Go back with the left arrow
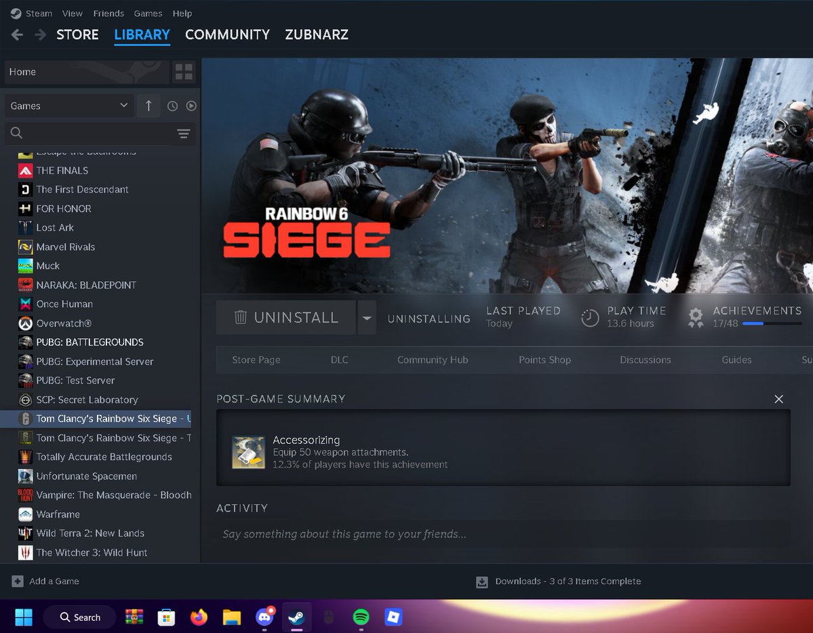 pos(16,35)
